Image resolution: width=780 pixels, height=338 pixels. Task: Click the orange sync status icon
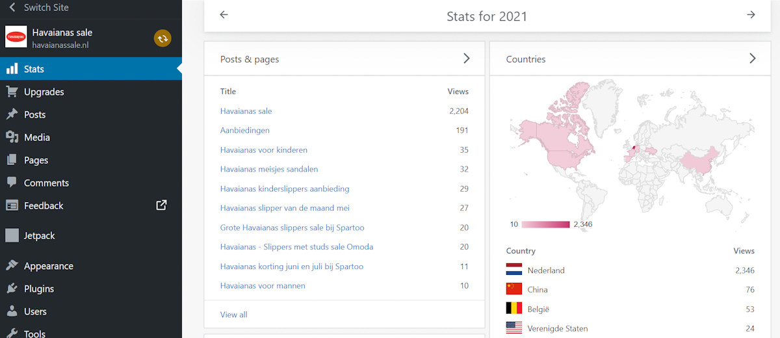(x=162, y=38)
